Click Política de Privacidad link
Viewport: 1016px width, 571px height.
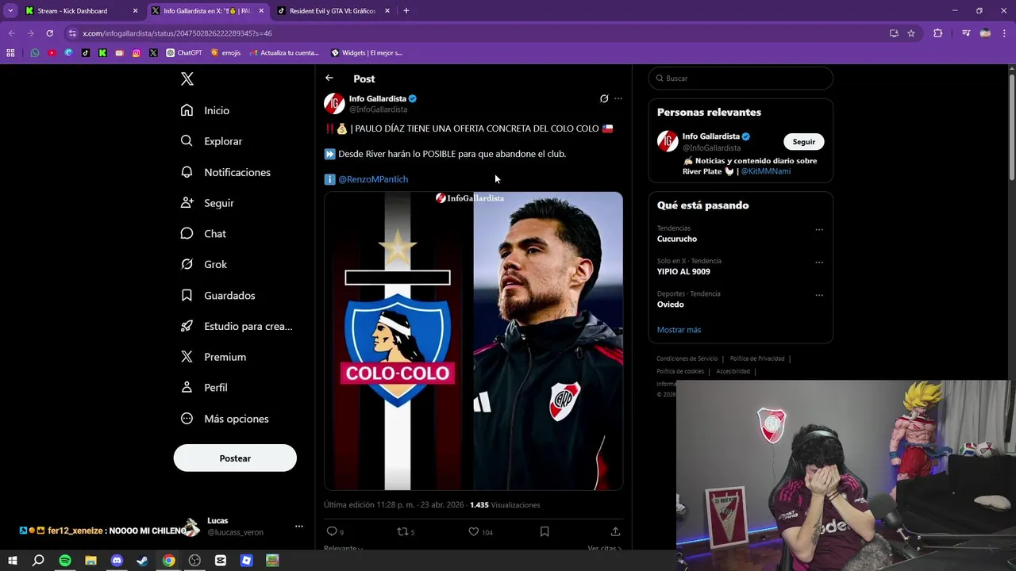tap(757, 358)
